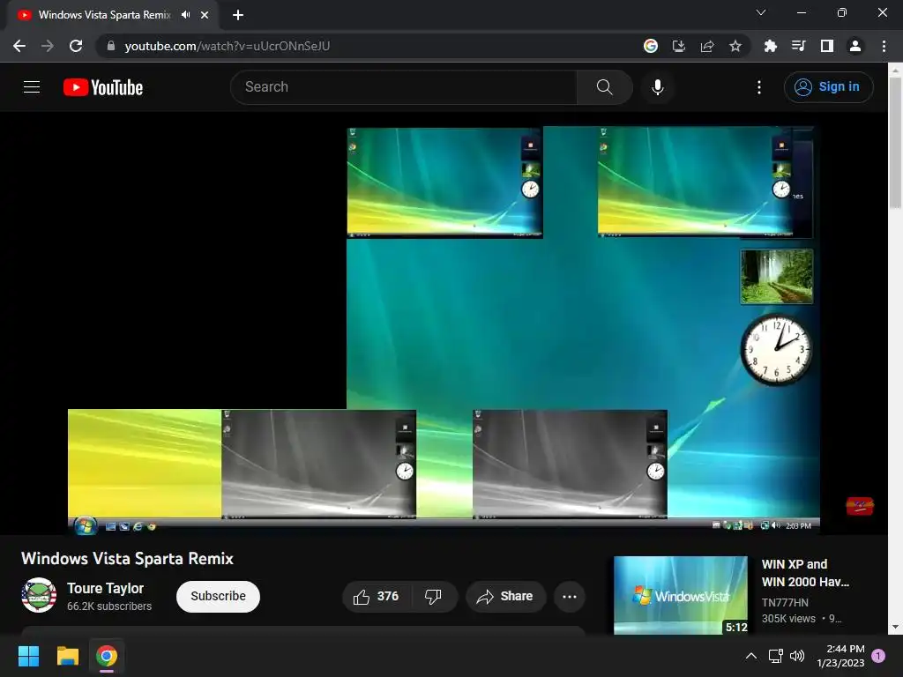This screenshot has width=903, height=677.
Task: Open the Windows Start button
Action: coord(28,656)
